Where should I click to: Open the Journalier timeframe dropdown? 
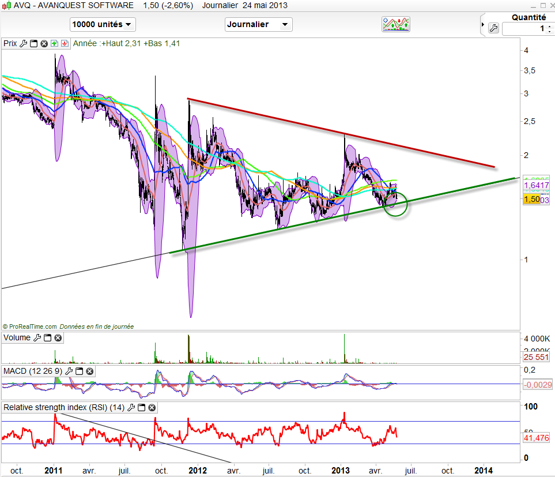coord(258,24)
